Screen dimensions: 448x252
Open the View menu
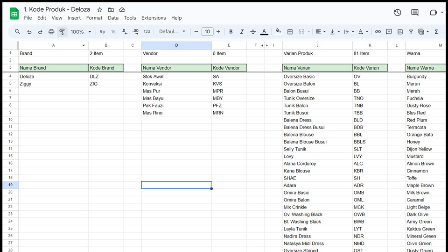57,18
